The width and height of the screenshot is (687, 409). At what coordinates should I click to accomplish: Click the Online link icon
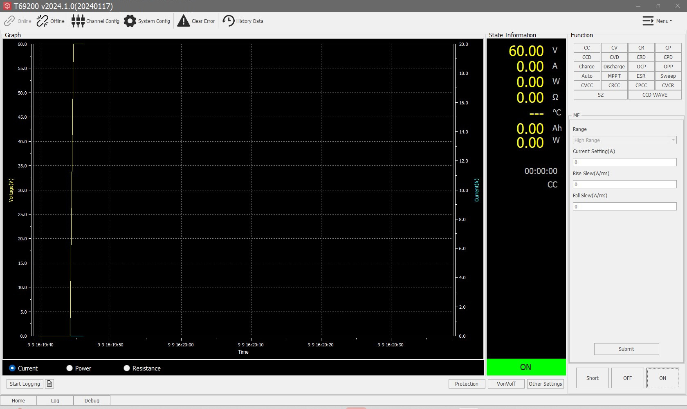click(9, 21)
